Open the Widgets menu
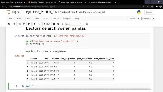The image size is (163, 92). (x=67, y=18)
